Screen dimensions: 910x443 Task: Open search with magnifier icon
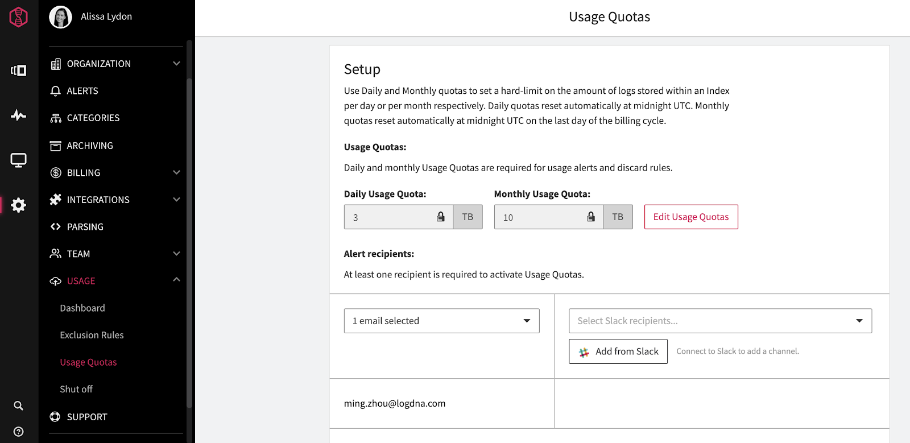point(18,405)
